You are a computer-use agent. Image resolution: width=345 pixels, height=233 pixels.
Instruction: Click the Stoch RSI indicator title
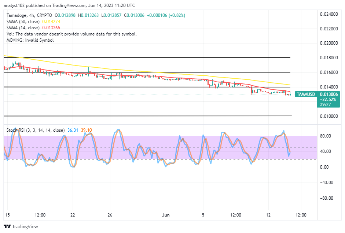coord(36,130)
